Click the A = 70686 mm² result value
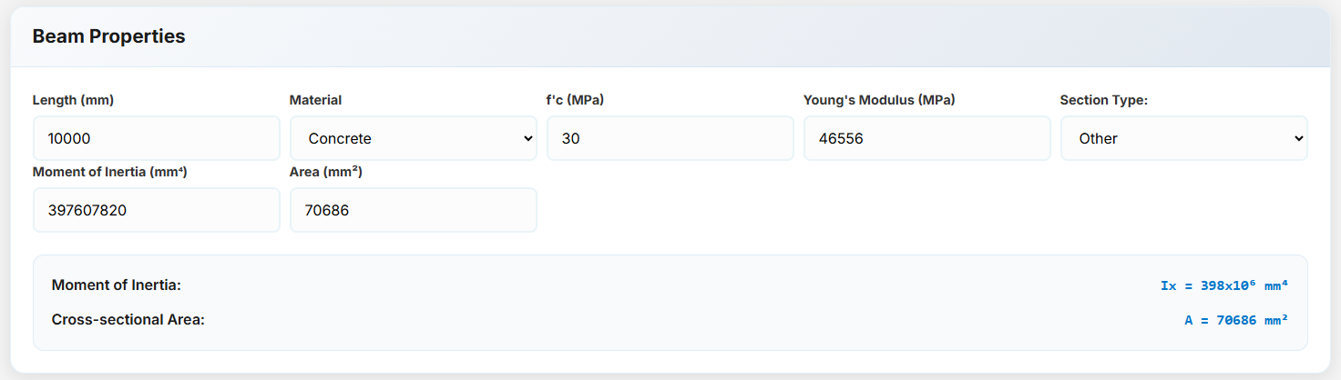The width and height of the screenshot is (1341, 380). [x=1235, y=320]
